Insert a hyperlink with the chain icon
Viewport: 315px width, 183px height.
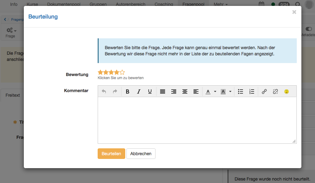264,91
